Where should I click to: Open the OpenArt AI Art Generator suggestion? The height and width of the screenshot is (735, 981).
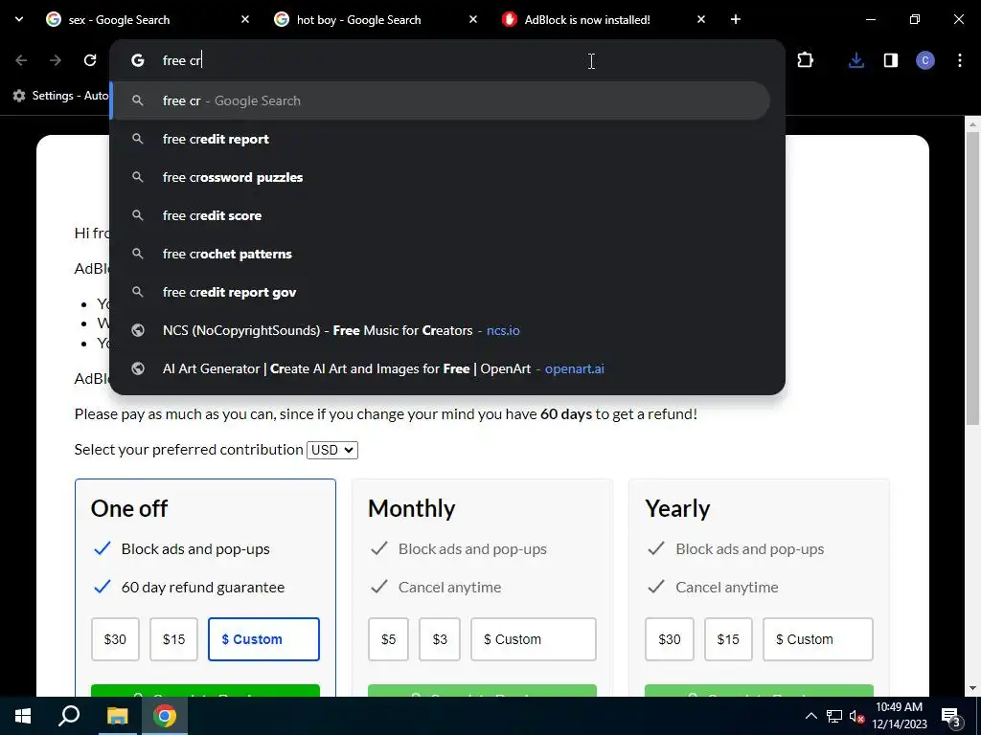441,368
